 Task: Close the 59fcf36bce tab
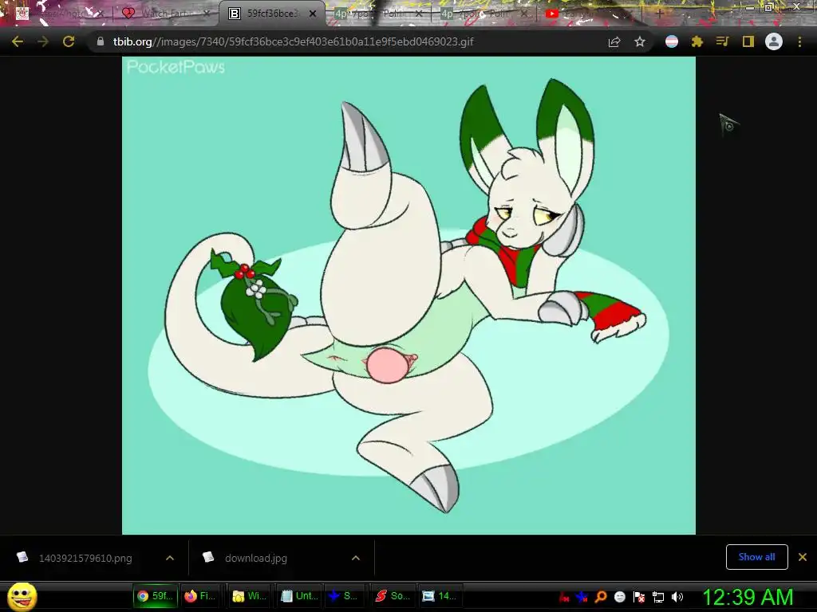click(313, 14)
